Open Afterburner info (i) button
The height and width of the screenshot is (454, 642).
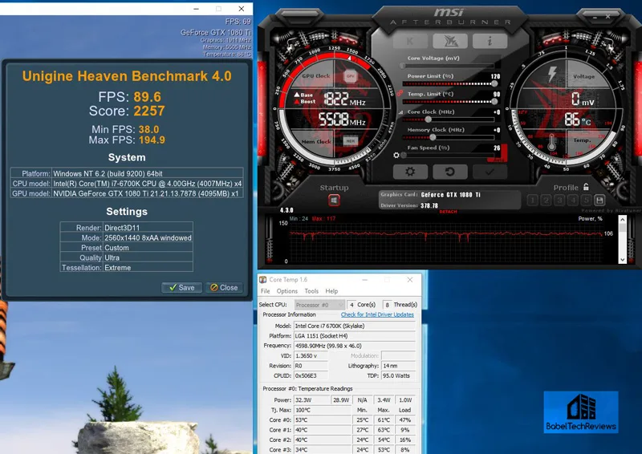pos(490,41)
